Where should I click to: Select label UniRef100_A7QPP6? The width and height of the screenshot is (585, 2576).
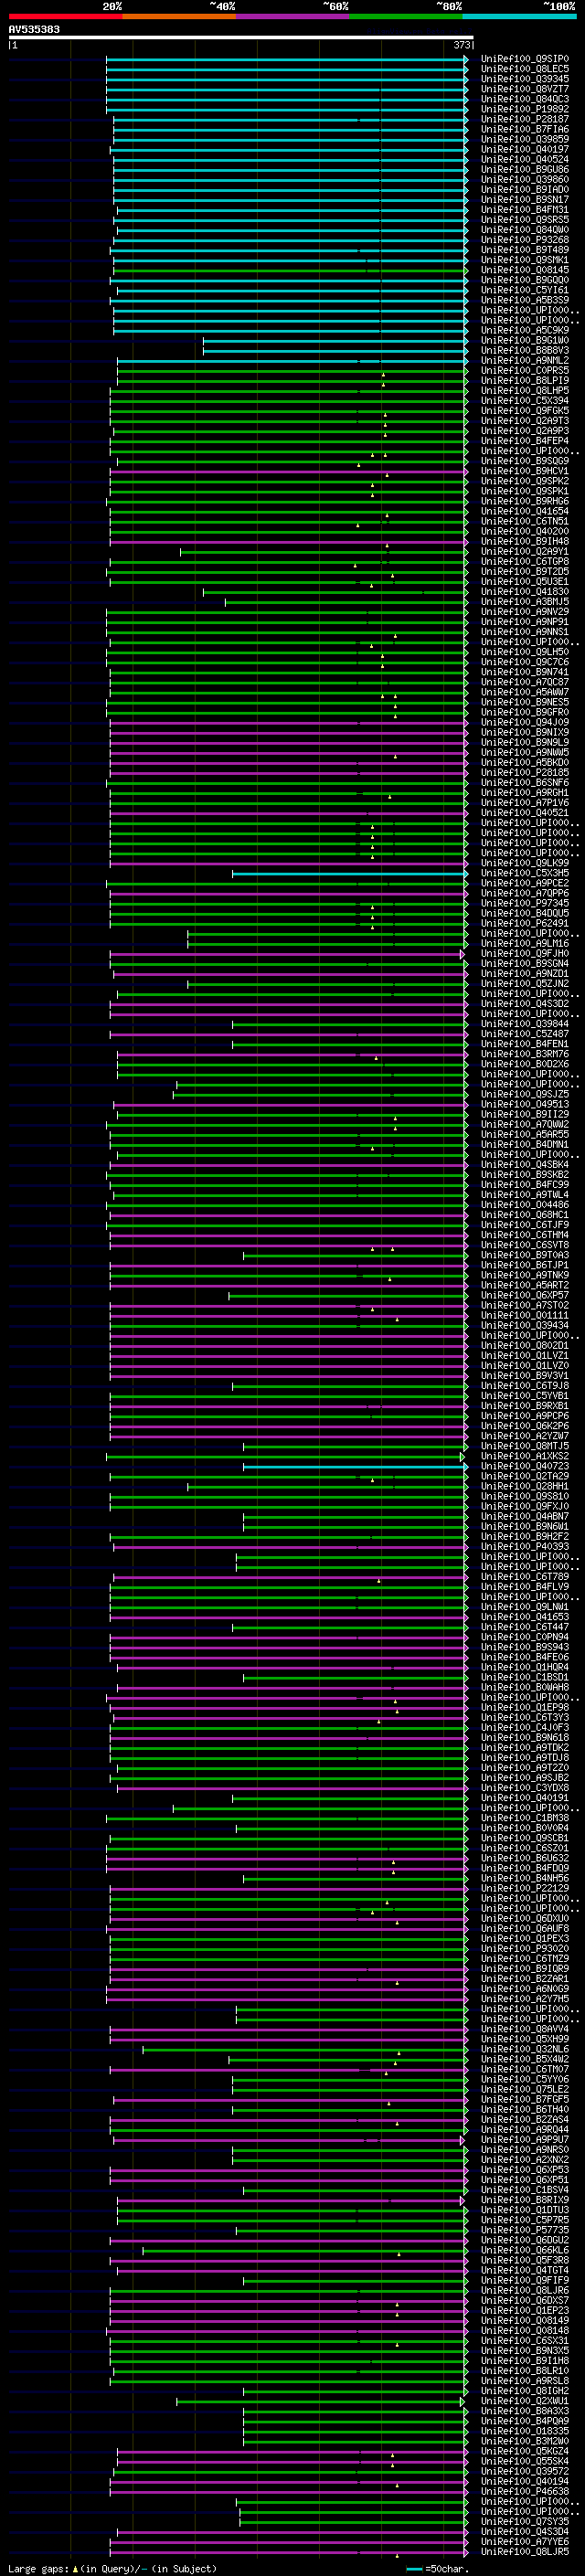click(525, 893)
